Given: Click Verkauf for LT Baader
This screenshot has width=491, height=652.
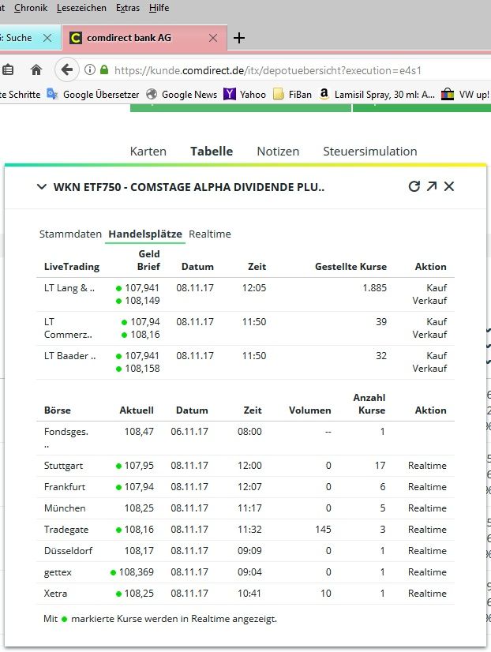Looking at the screenshot, I should coord(429,369).
